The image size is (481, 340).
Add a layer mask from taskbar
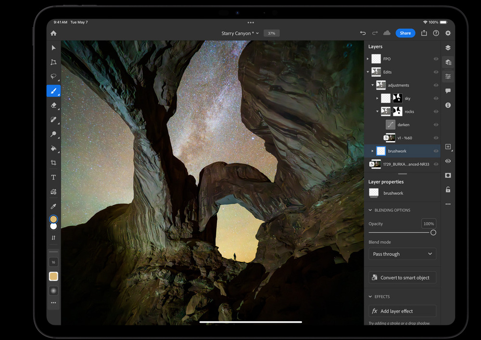[x=448, y=176]
